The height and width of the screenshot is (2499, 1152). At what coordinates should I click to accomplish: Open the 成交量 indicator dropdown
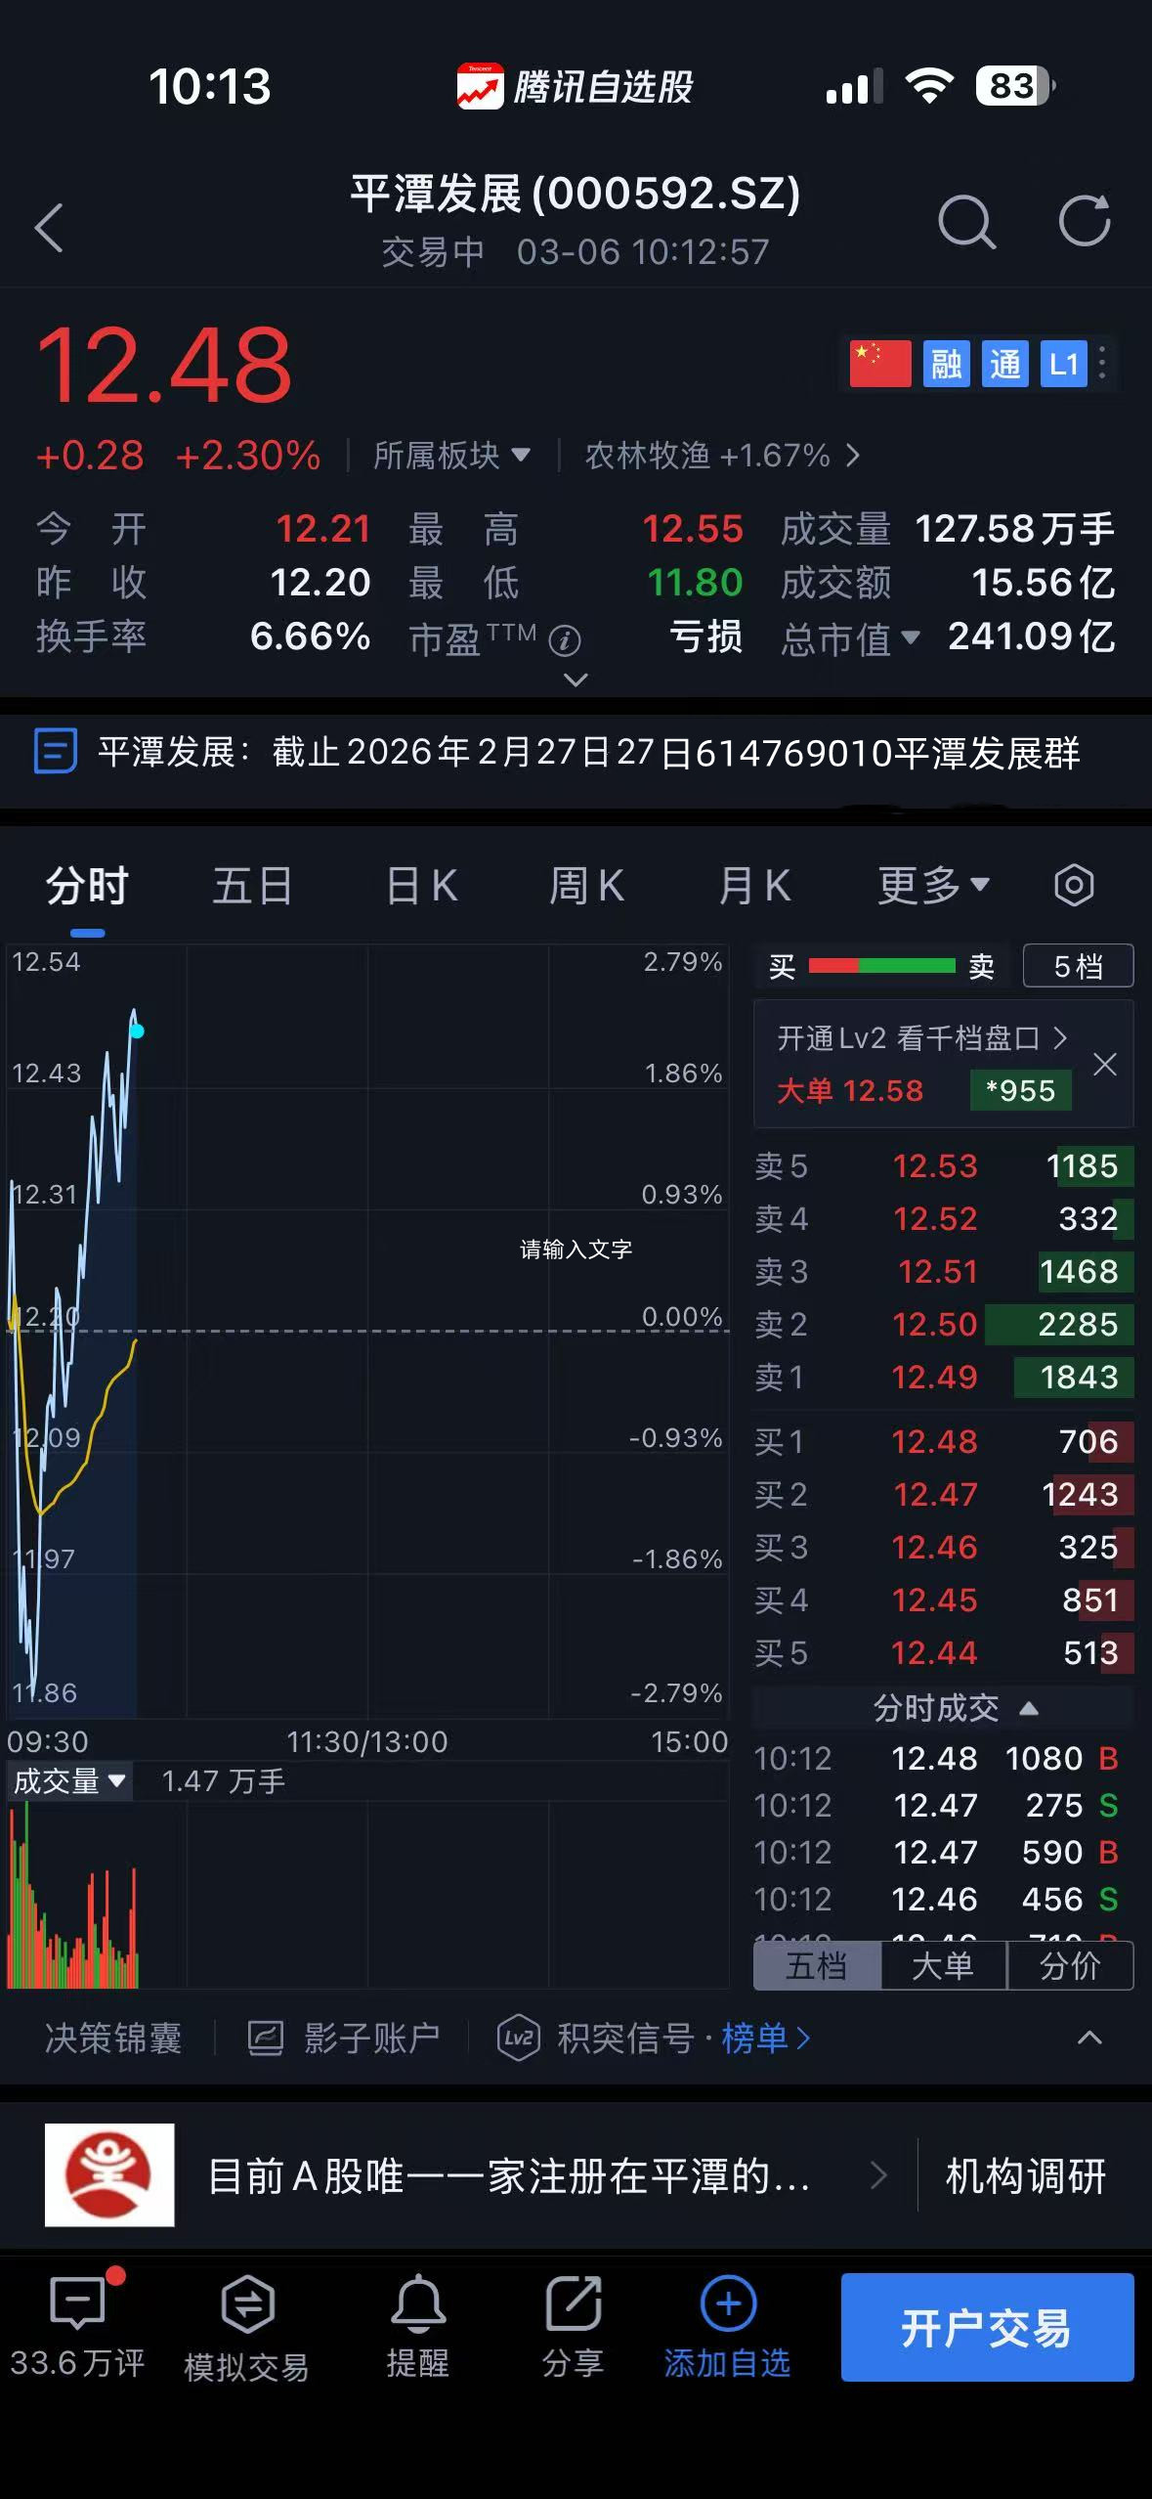point(70,1780)
